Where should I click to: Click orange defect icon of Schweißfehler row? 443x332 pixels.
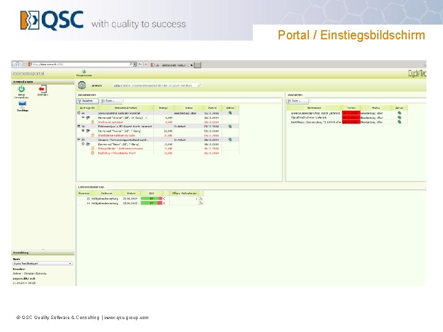click(92, 149)
